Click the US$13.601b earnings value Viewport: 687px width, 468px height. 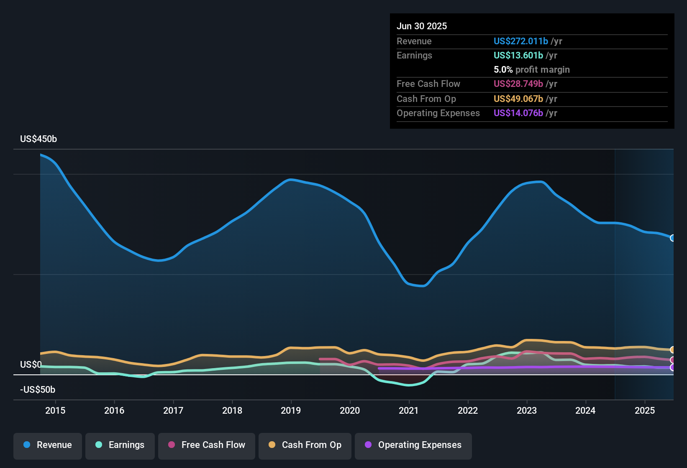tap(518, 55)
